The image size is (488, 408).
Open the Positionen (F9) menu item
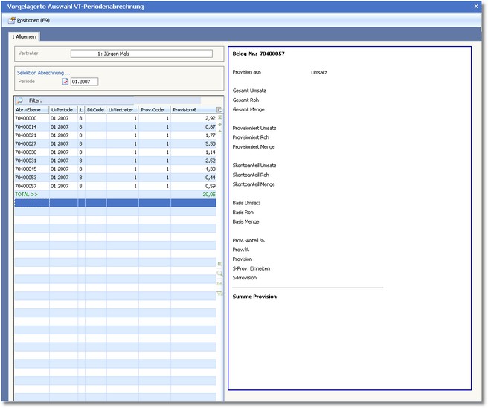33,20
